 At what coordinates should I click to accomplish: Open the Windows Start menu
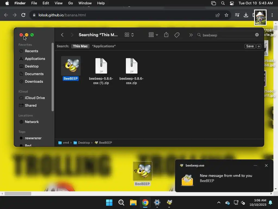point(109,202)
